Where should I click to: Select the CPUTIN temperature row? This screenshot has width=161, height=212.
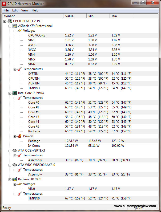click(x=93, y=79)
